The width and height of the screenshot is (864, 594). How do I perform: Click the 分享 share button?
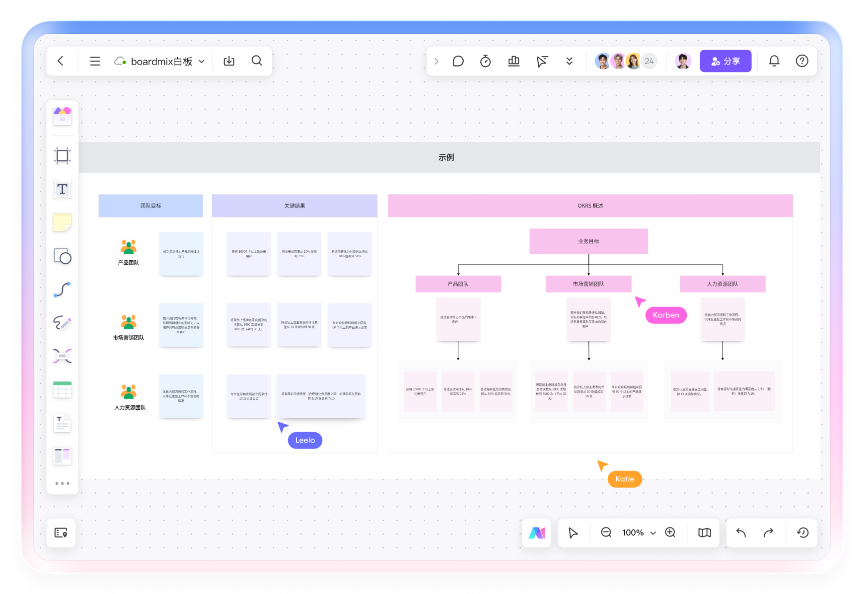725,61
